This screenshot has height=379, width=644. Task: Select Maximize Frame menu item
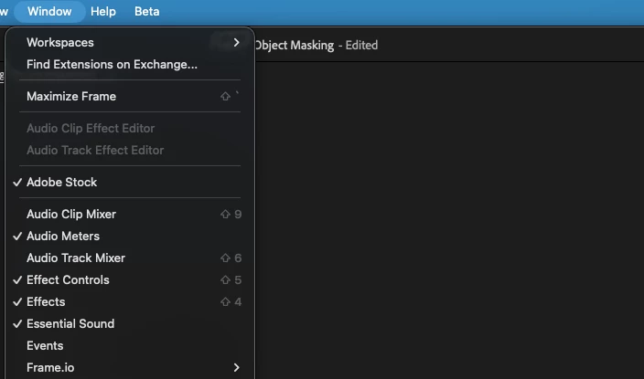coord(130,97)
